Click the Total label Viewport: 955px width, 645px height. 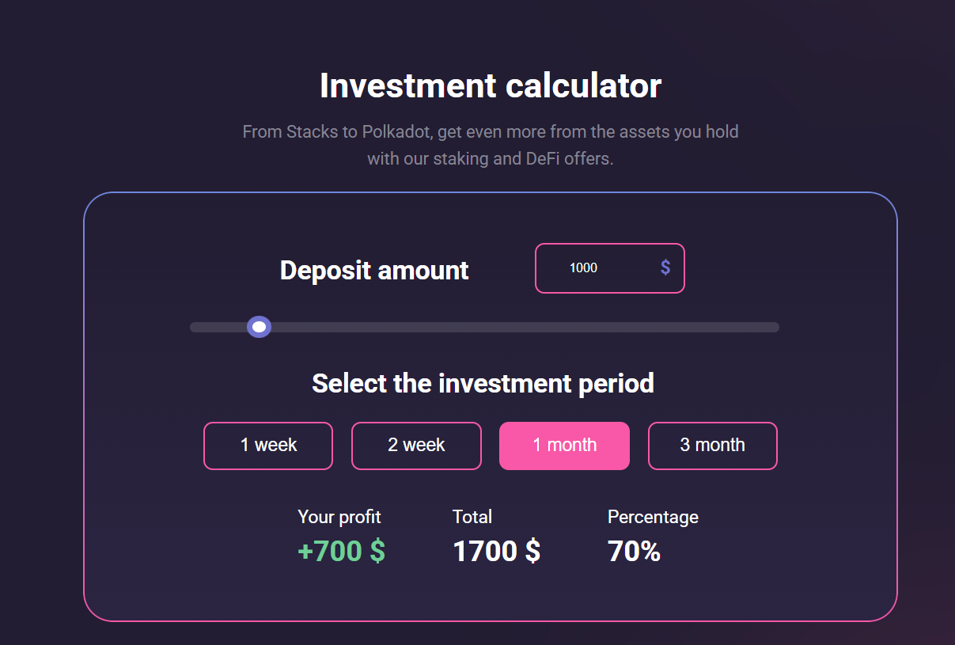[472, 517]
